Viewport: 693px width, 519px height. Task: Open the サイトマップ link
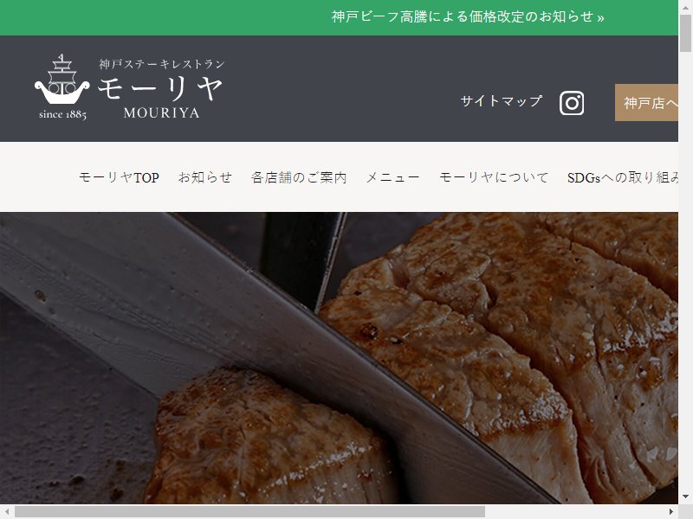click(502, 101)
